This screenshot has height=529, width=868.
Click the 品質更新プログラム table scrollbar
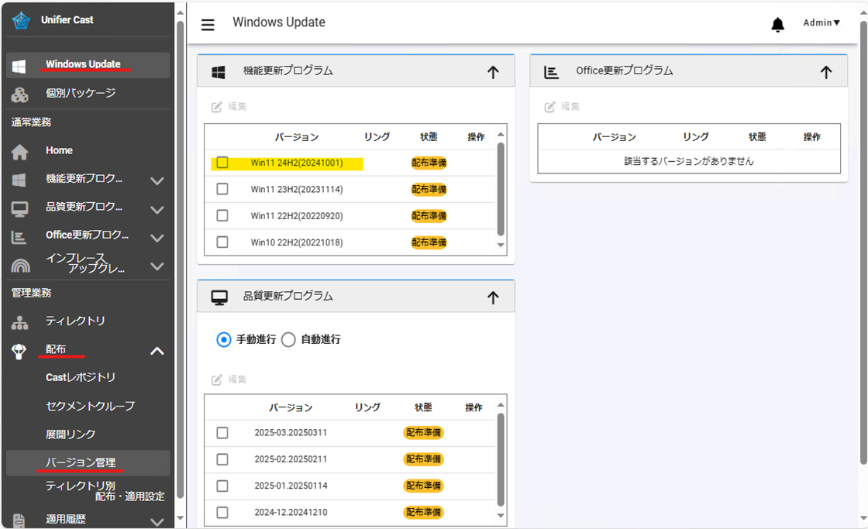501,460
